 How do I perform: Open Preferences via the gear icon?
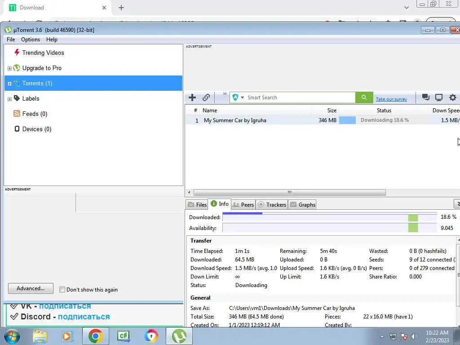[x=453, y=97]
